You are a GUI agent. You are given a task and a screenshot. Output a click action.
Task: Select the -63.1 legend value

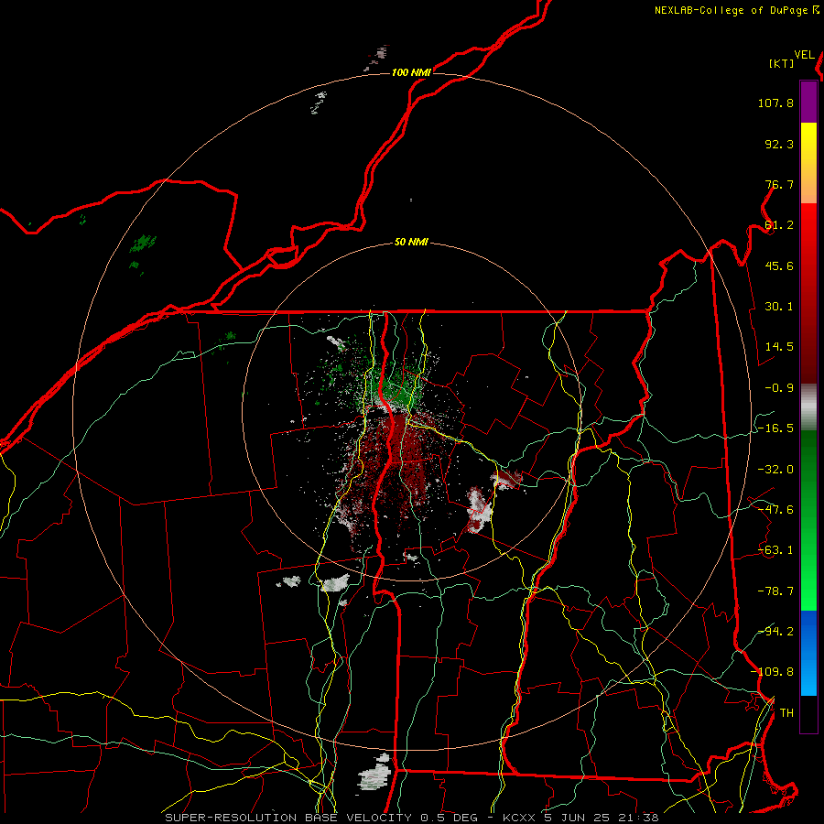[775, 550]
